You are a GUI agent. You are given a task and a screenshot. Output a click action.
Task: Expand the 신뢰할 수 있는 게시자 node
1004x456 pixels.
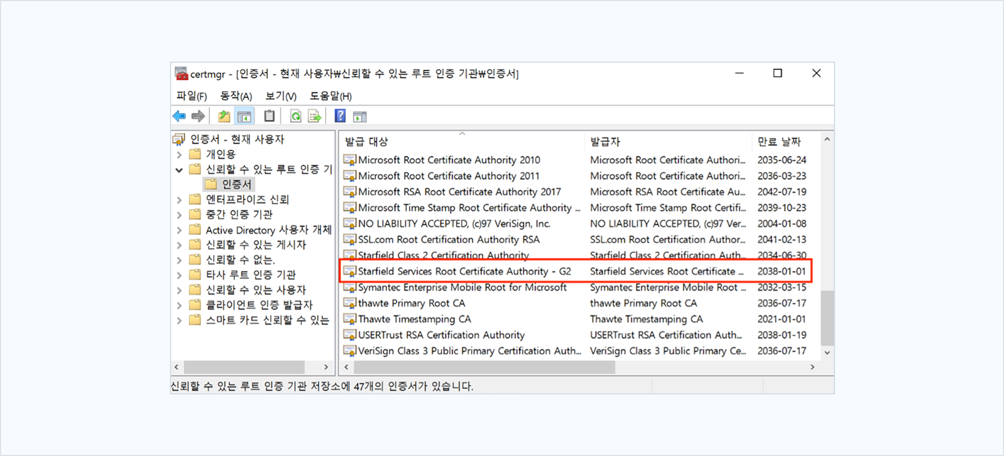[x=179, y=245]
